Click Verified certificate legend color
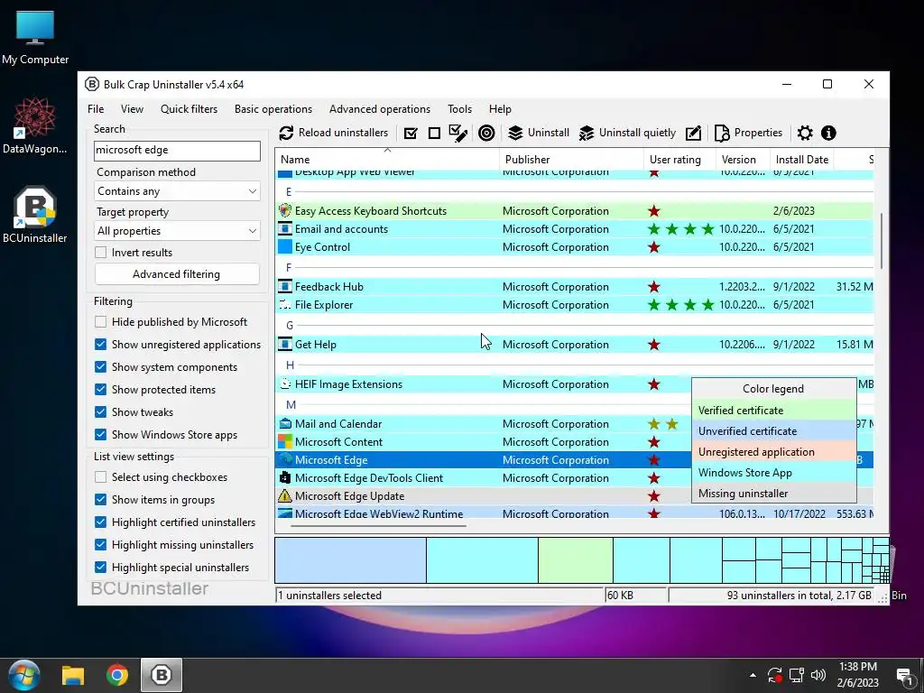The image size is (924, 693). (773, 411)
